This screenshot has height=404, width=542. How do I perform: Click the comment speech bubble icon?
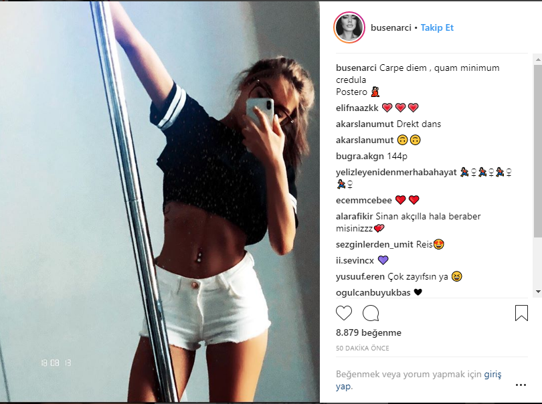[371, 313]
